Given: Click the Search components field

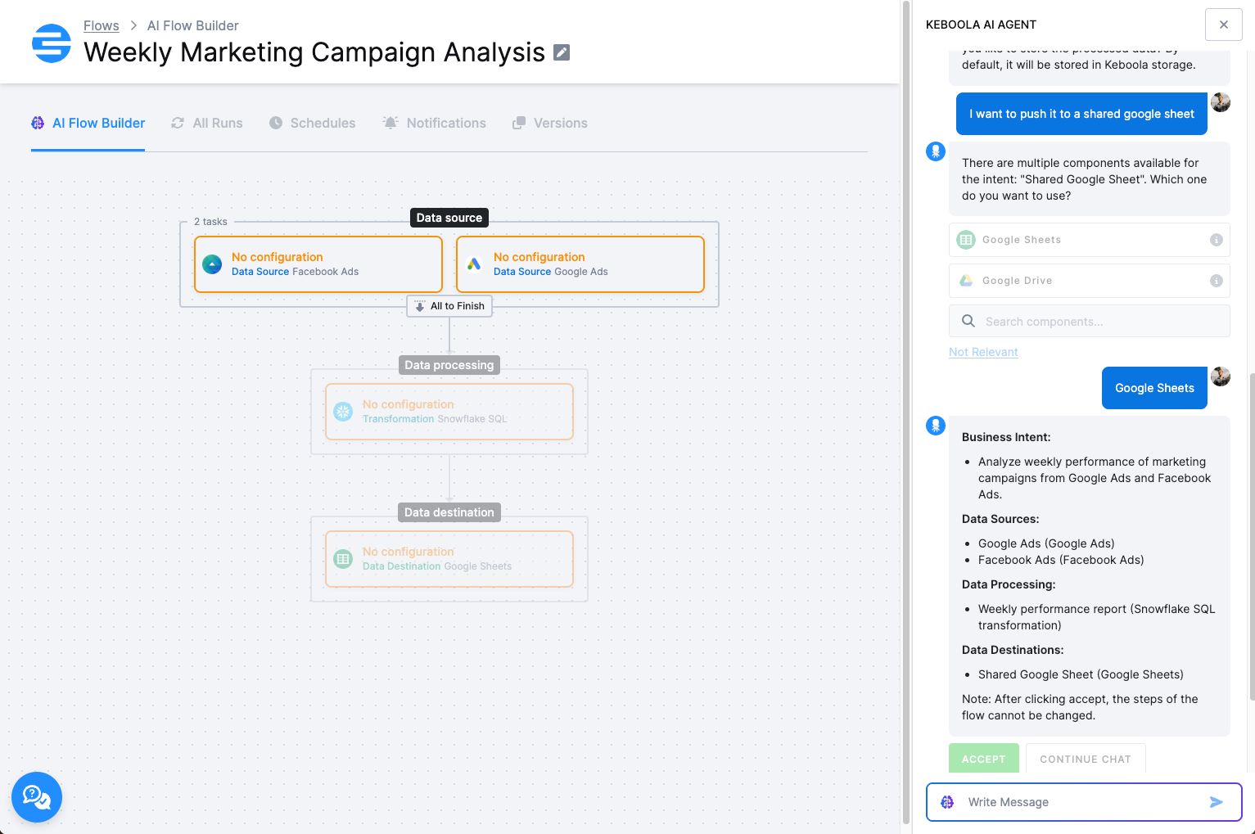Looking at the screenshot, I should (x=1090, y=321).
